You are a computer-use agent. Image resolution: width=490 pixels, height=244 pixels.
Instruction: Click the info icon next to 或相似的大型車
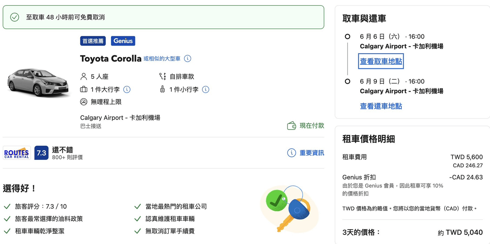[x=188, y=59]
